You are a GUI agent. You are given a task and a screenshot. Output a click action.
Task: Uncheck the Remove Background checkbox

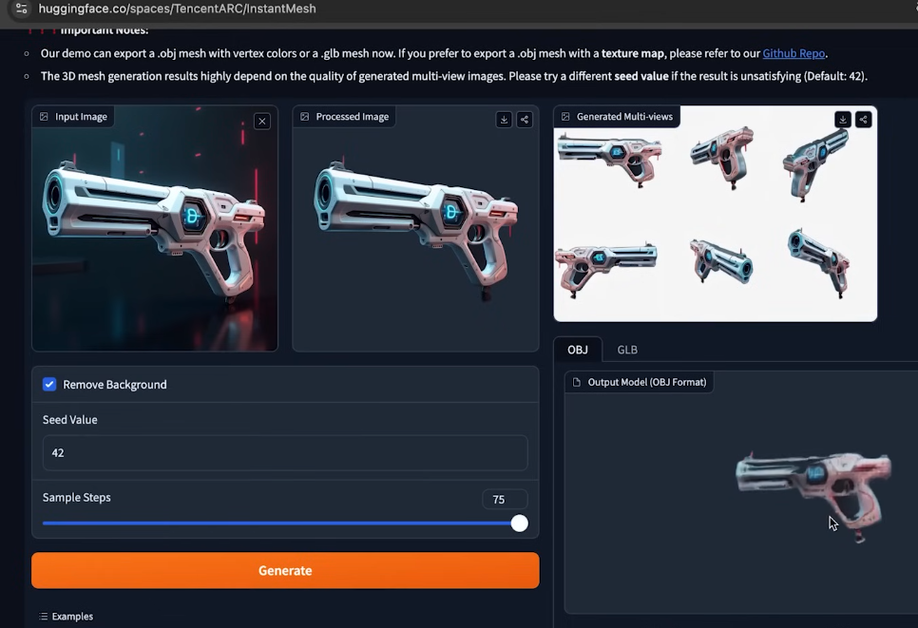[x=49, y=385]
